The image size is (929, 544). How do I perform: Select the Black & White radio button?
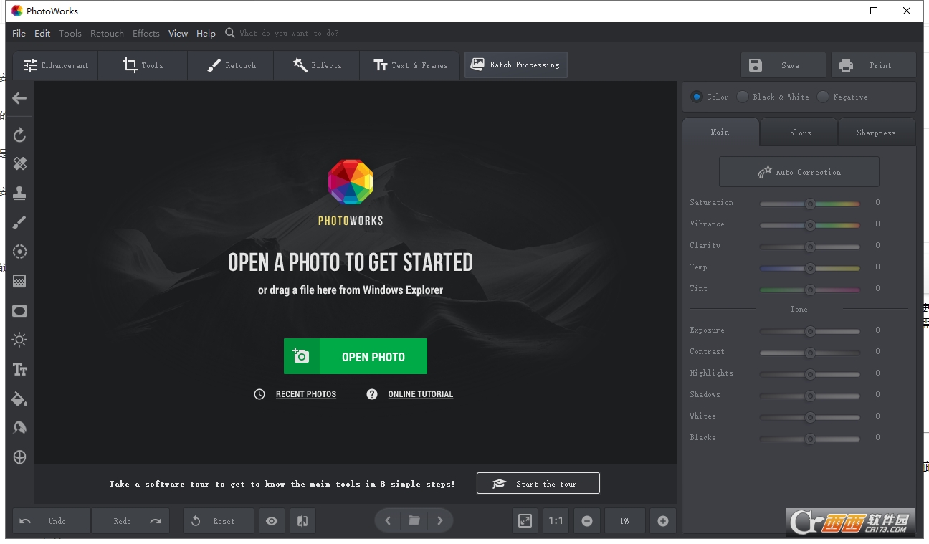coord(743,97)
